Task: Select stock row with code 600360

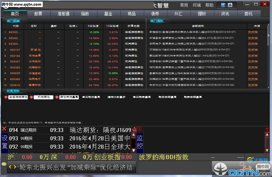Action: pyautogui.click(x=74, y=79)
